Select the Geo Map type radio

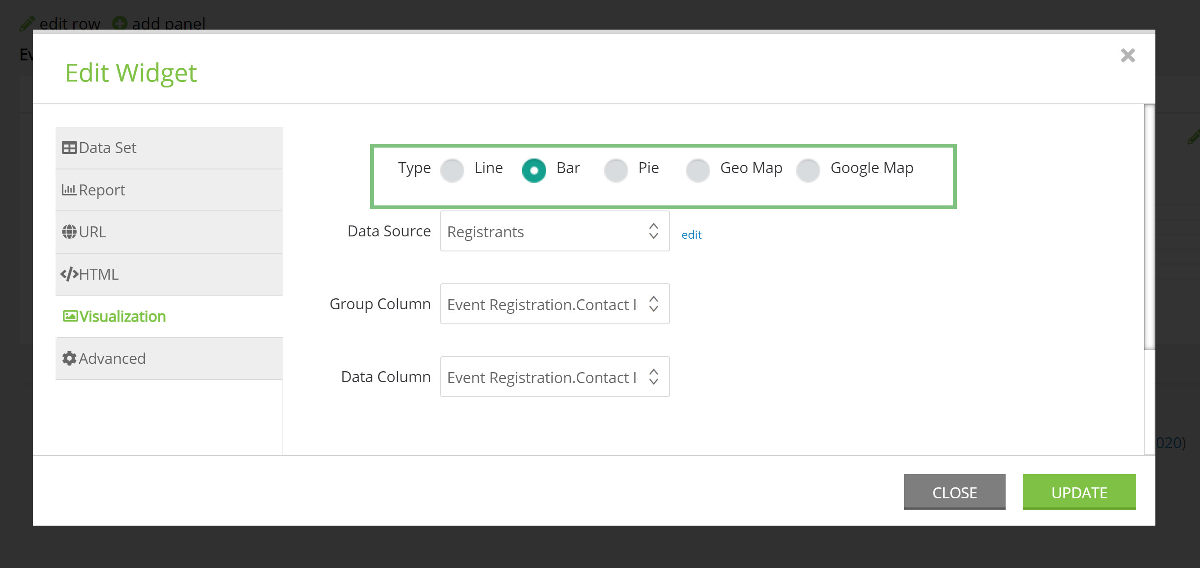[698, 170]
